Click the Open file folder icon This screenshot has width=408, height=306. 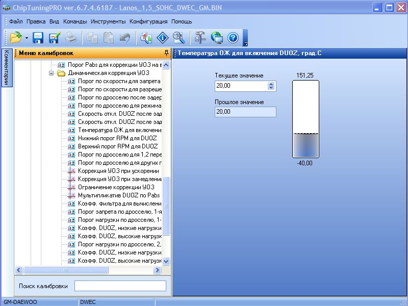(x=16, y=37)
